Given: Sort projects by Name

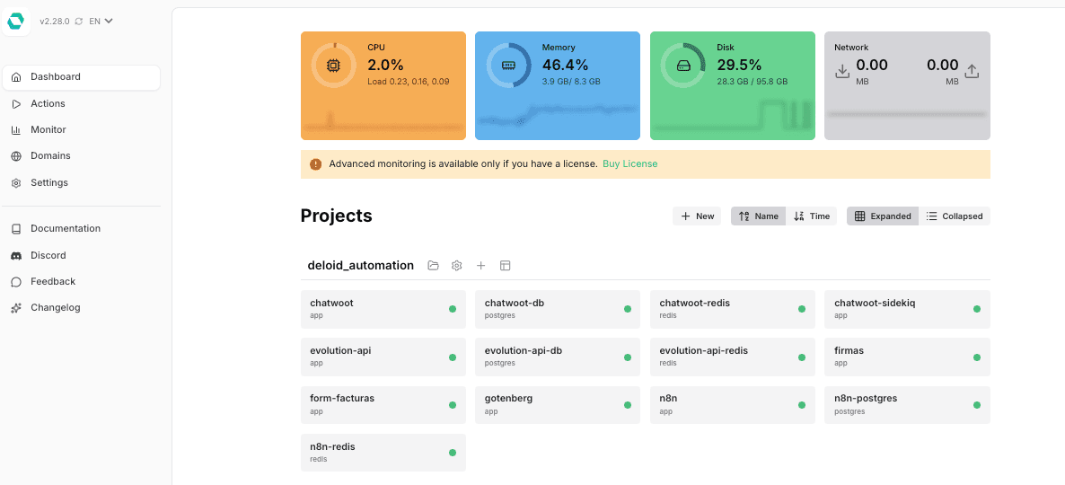Looking at the screenshot, I should [758, 216].
